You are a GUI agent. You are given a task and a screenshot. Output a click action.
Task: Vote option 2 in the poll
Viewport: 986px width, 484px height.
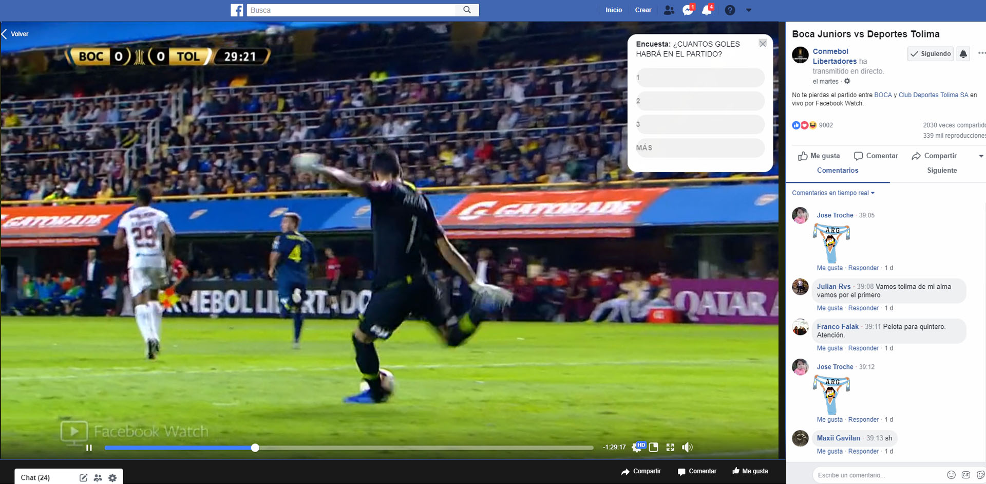point(700,101)
